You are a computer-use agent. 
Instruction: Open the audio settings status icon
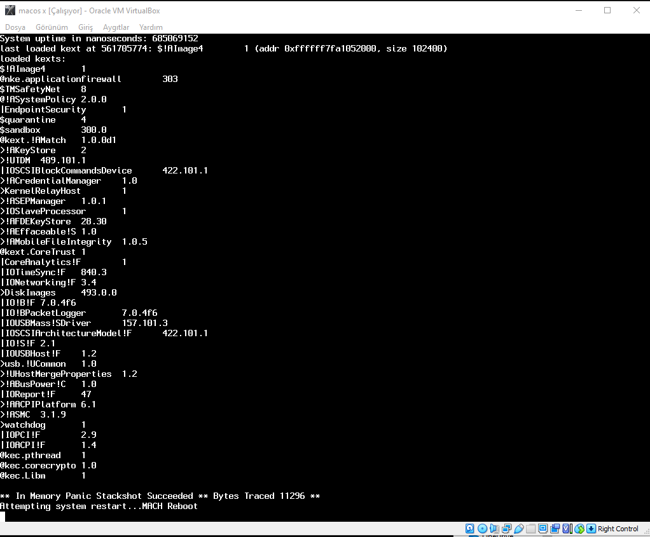click(x=494, y=529)
